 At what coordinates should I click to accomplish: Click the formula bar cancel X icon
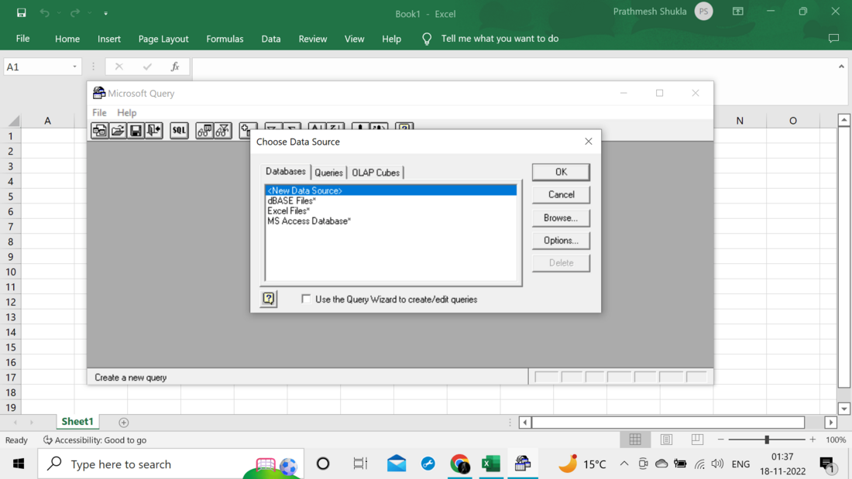[x=119, y=67]
